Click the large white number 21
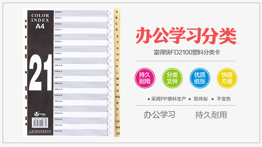 (x=40, y=73)
